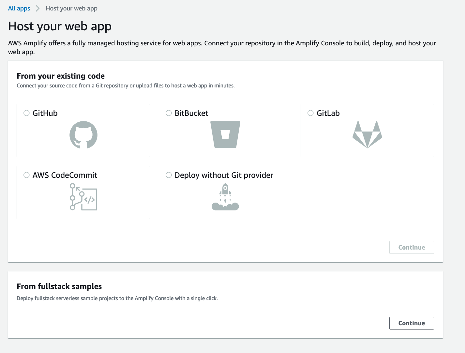This screenshot has width=465, height=353.
Task: Go back to All apps breadcrumb
Action: [19, 8]
